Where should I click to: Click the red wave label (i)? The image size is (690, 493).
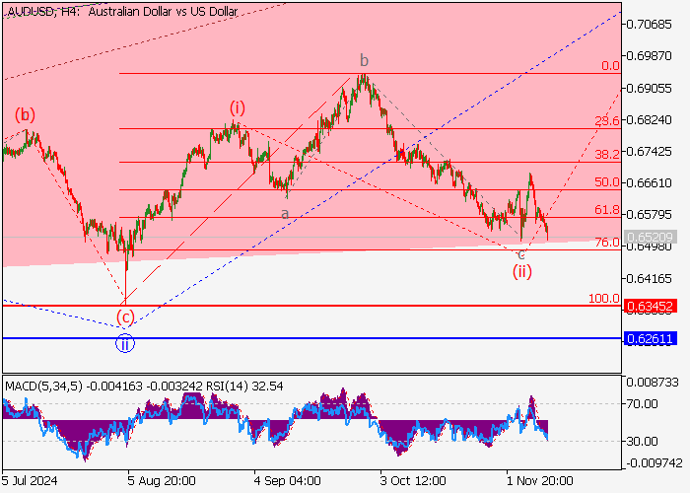[x=238, y=107]
